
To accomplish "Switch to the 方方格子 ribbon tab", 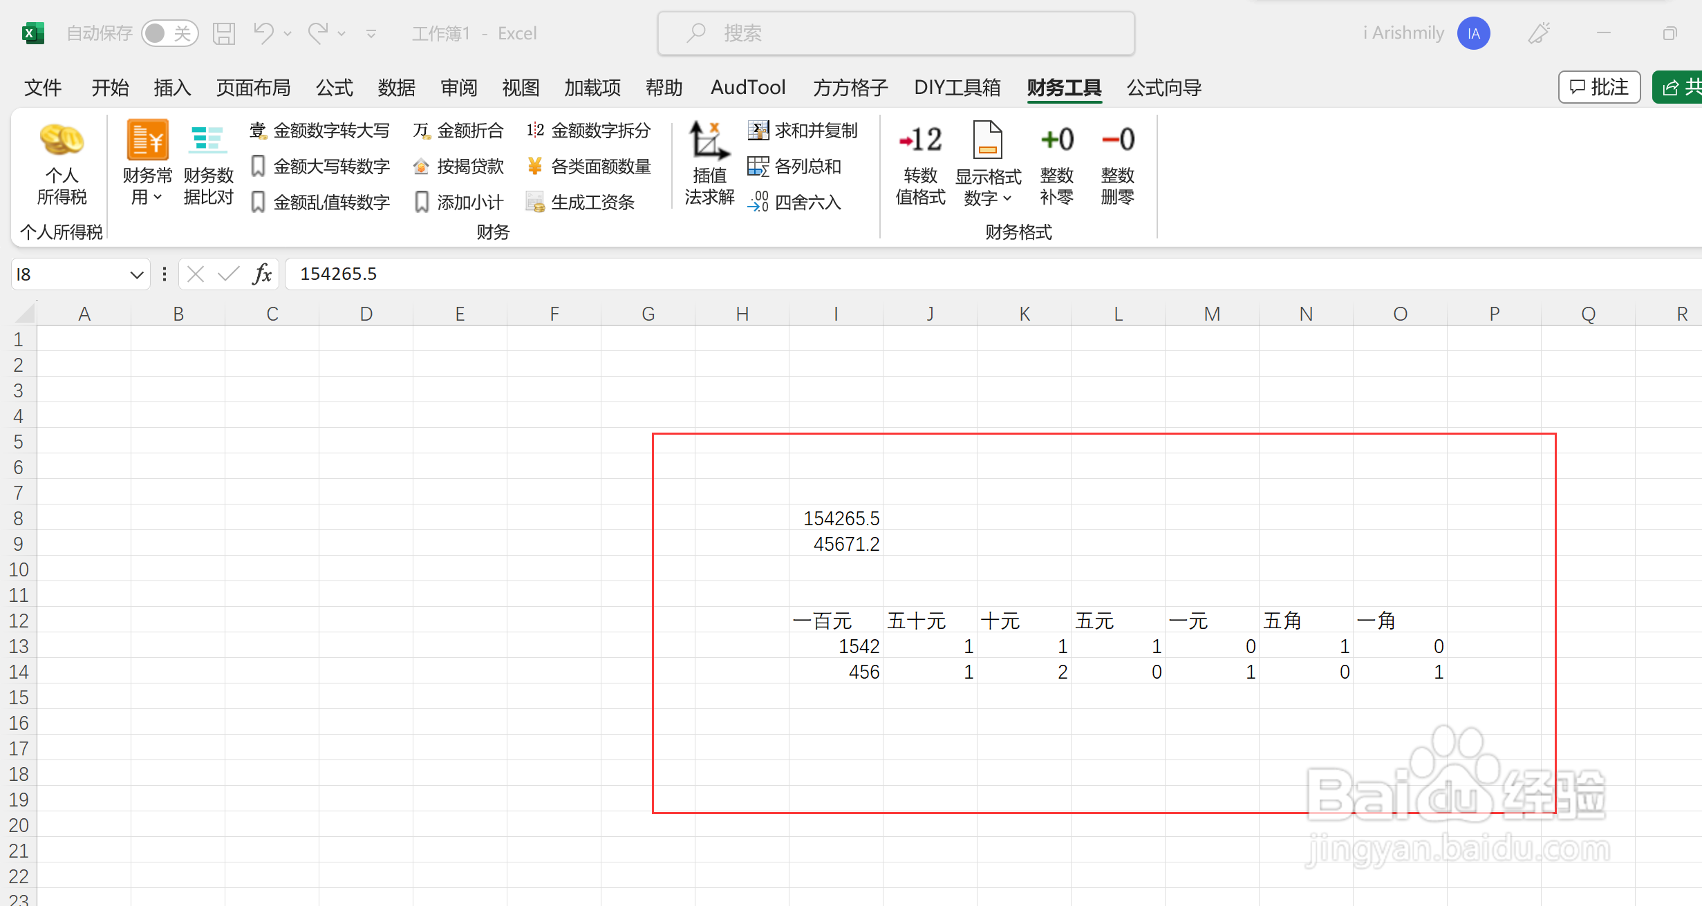I will coord(850,88).
